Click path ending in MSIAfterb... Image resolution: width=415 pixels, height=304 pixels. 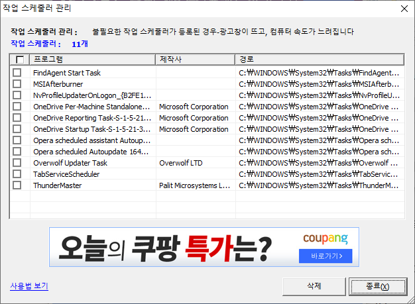[319, 84]
